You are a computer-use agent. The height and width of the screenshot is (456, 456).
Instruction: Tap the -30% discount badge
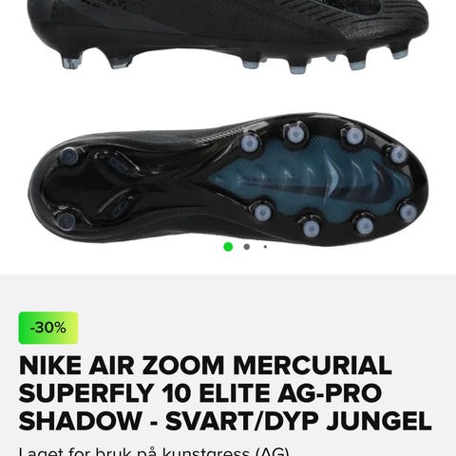(x=48, y=328)
